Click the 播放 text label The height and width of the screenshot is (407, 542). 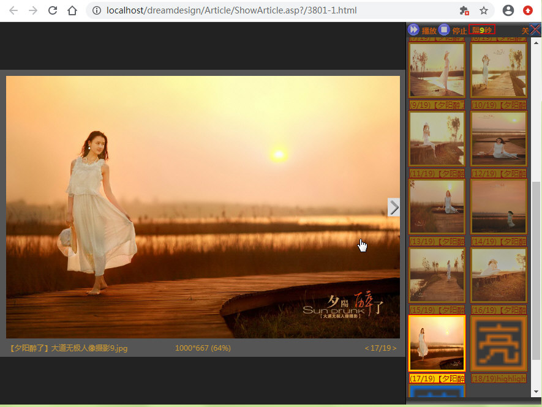pyautogui.click(x=429, y=31)
